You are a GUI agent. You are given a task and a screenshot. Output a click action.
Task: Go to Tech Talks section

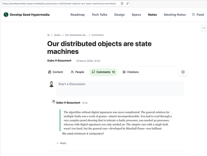pos(99,15)
